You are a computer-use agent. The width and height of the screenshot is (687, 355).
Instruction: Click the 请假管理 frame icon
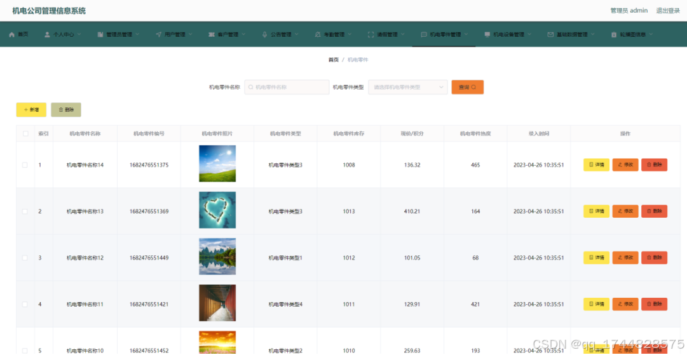click(x=371, y=34)
